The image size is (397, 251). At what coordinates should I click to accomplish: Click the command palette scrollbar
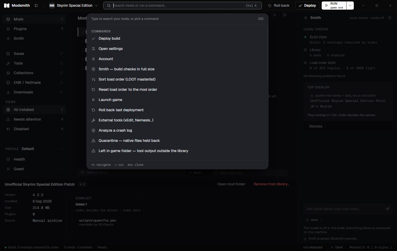click(x=268, y=53)
